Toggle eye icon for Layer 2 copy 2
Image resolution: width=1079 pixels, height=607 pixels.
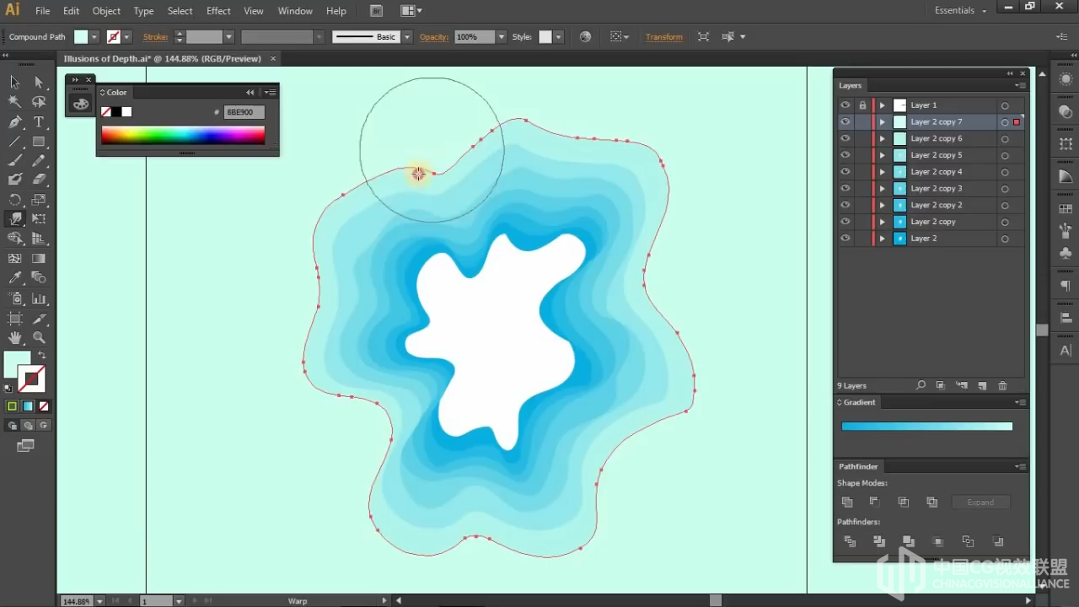point(845,205)
